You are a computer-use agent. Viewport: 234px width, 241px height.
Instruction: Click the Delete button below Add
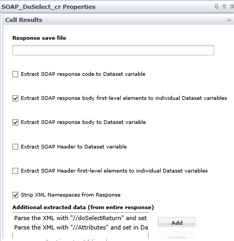coord(177,236)
